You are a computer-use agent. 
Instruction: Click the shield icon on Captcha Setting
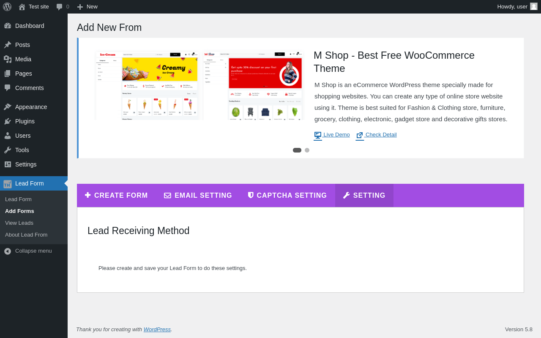251,195
